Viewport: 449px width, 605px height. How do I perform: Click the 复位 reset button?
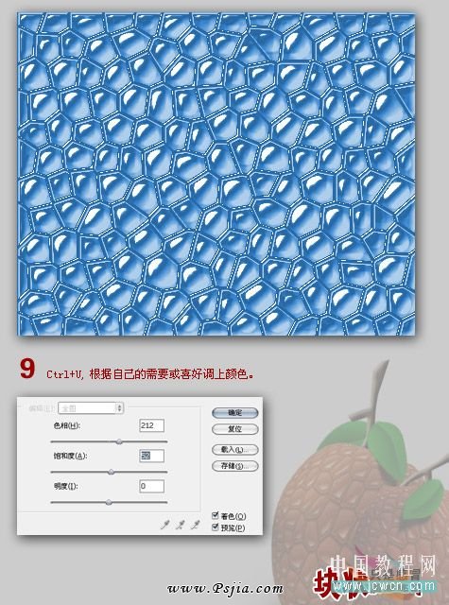click(235, 429)
